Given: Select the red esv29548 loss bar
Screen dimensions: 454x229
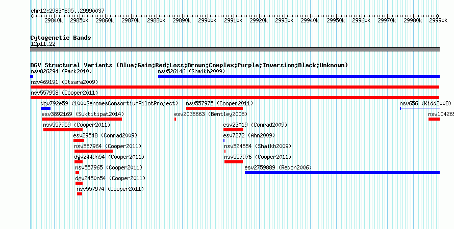Looking at the screenshot, I should click(79, 140).
